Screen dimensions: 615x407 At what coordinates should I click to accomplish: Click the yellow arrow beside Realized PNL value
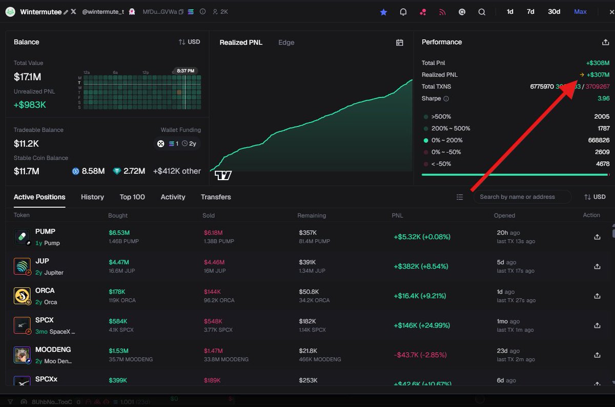coord(582,75)
